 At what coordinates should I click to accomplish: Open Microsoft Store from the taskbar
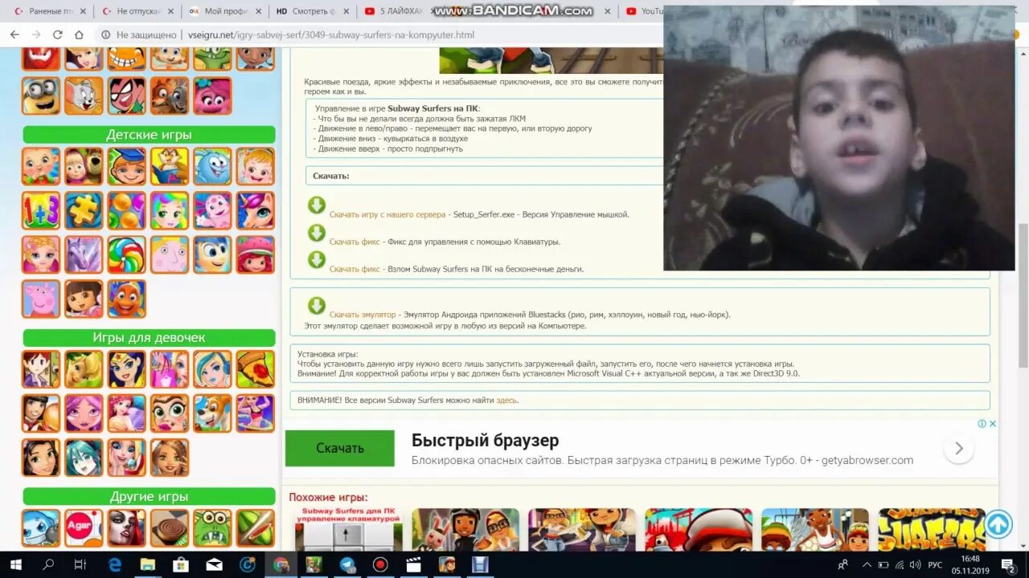pos(181,564)
